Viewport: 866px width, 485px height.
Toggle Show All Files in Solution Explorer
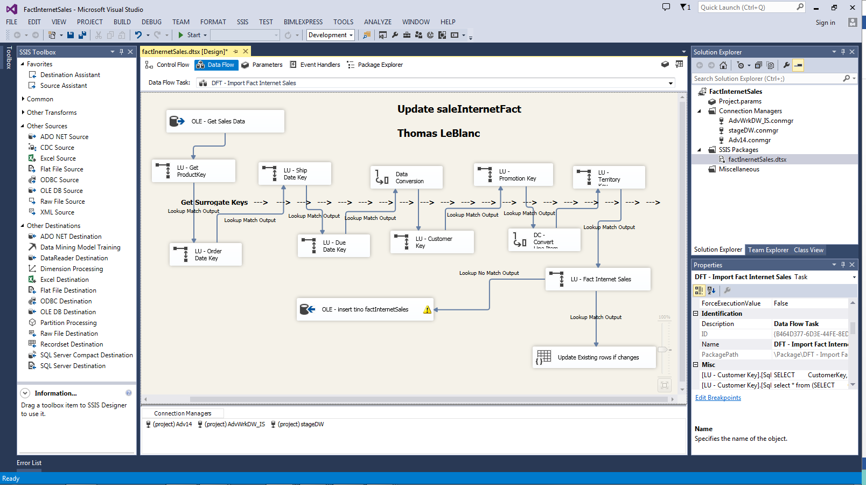[x=770, y=65]
